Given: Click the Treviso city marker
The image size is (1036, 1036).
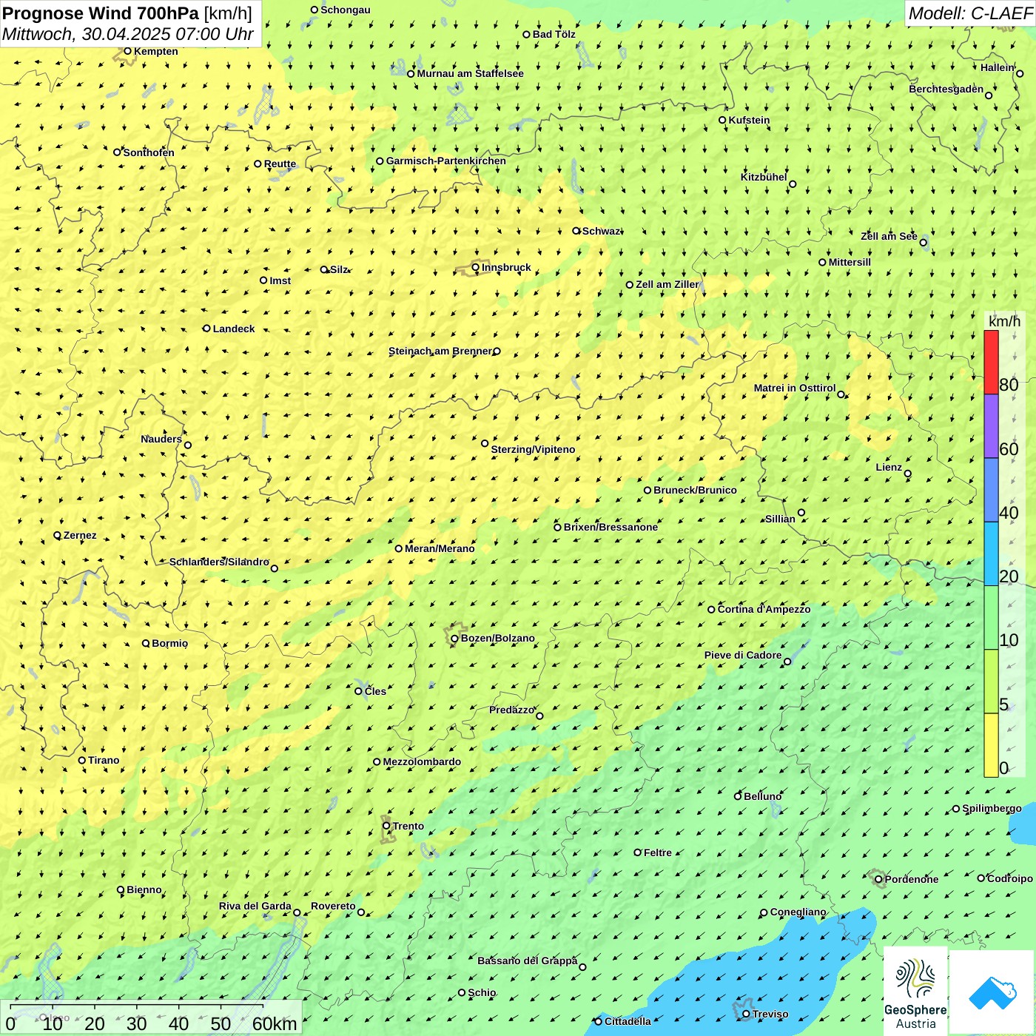Looking at the screenshot, I should coord(746,1014).
